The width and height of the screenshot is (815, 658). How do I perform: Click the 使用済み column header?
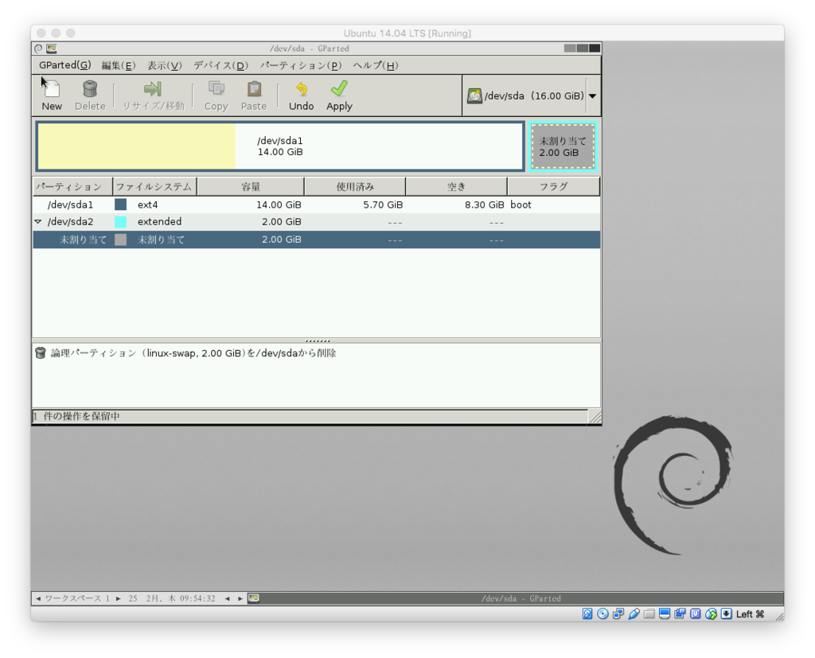[x=354, y=187]
